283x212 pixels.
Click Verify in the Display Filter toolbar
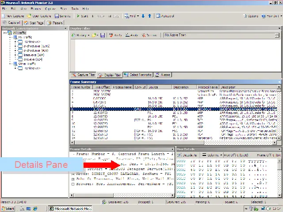coord(115,35)
